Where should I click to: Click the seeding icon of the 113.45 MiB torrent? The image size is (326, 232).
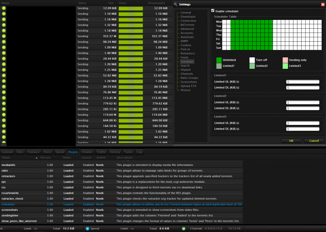pyautogui.click(x=4, y=98)
